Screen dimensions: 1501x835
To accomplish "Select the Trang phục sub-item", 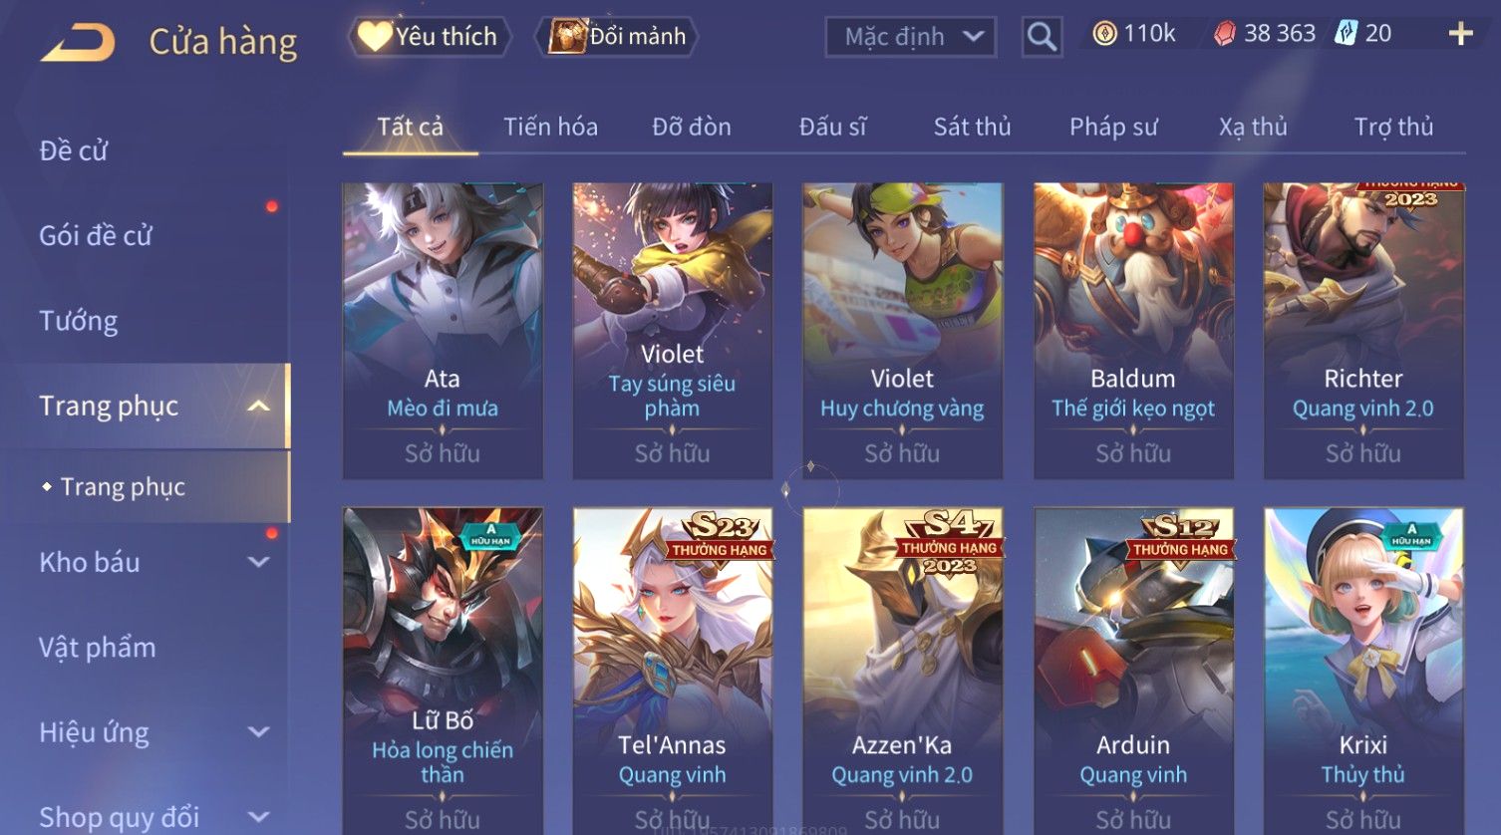I will [x=123, y=486].
